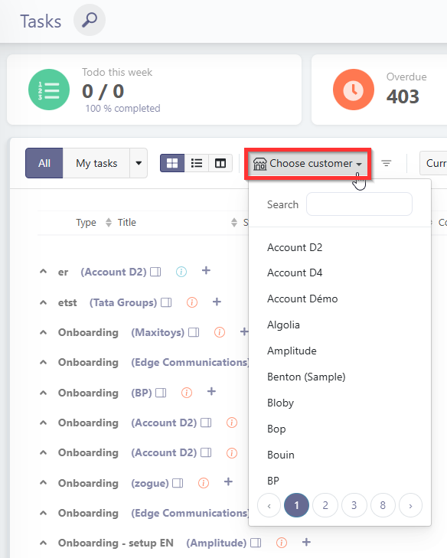Choose Account Démo from customer list

click(302, 299)
